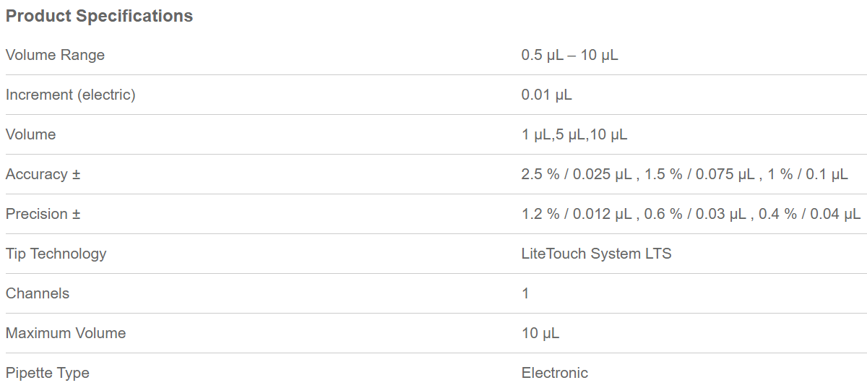The height and width of the screenshot is (388, 867).
Task: Click the 0.01 µL increment value
Action: [x=546, y=95]
